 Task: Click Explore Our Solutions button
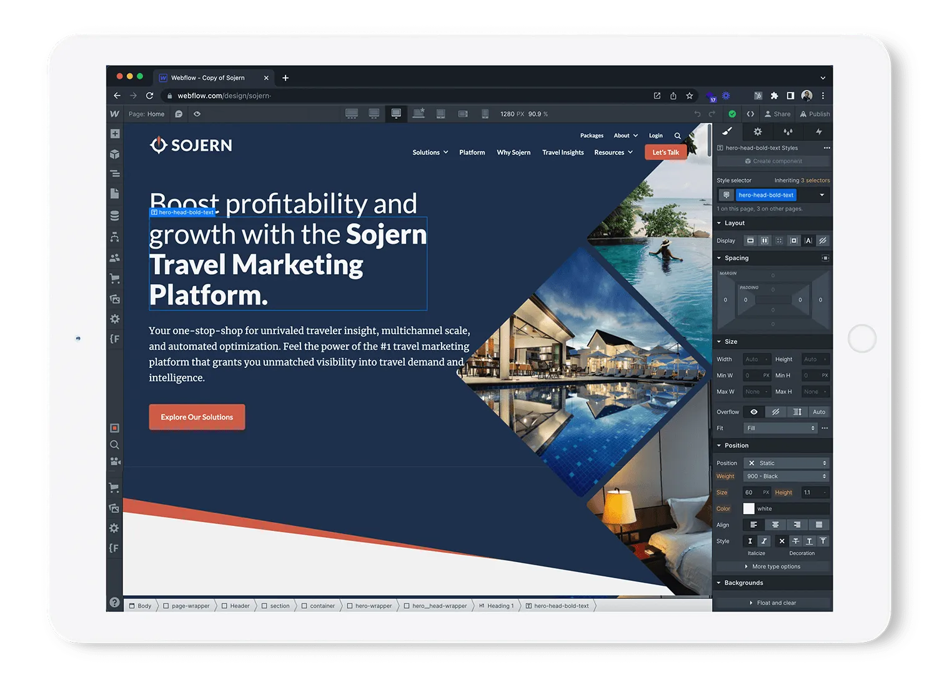point(197,417)
